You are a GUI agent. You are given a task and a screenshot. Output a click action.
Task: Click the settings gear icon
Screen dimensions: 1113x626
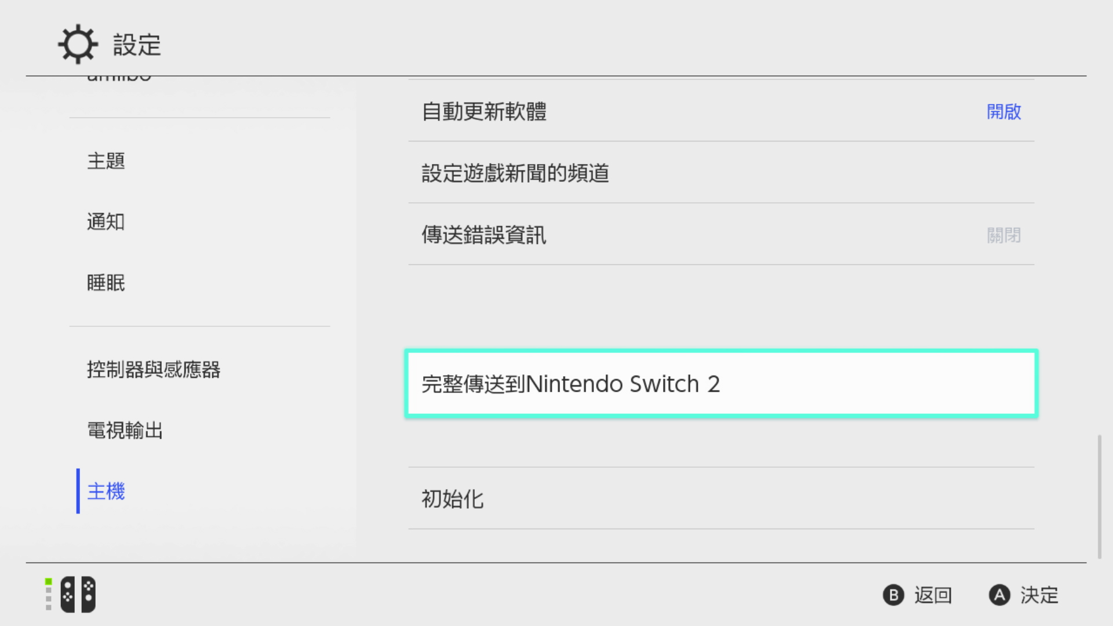coord(77,43)
